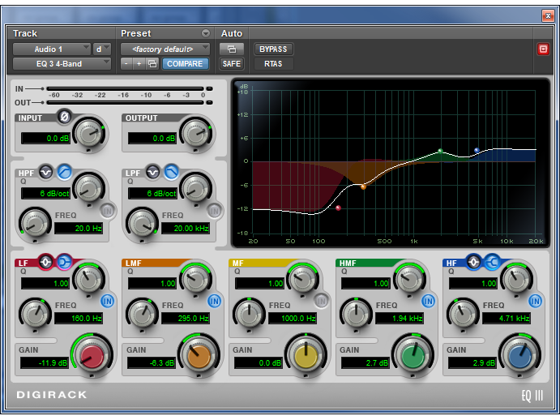Viewport: 560px width, 420px height.
Task: Click the copy settings icon beside the plus button
Action: [x=152, y=64]
